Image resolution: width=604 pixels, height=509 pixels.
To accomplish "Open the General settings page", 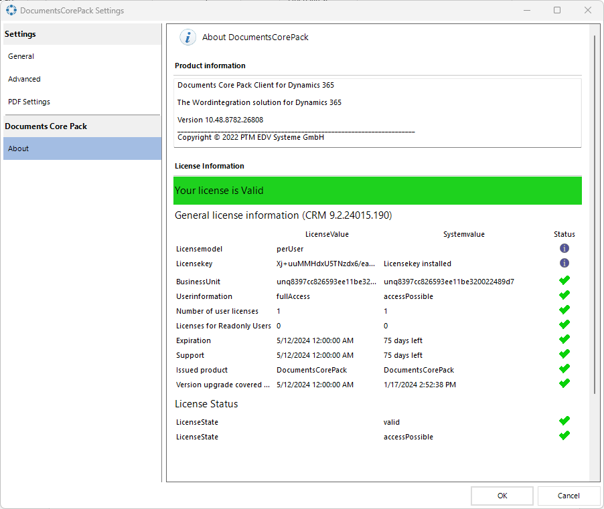I will pyautogui.click(x=82, y=56).
